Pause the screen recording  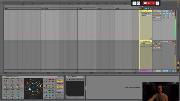[x=157, y=3]
